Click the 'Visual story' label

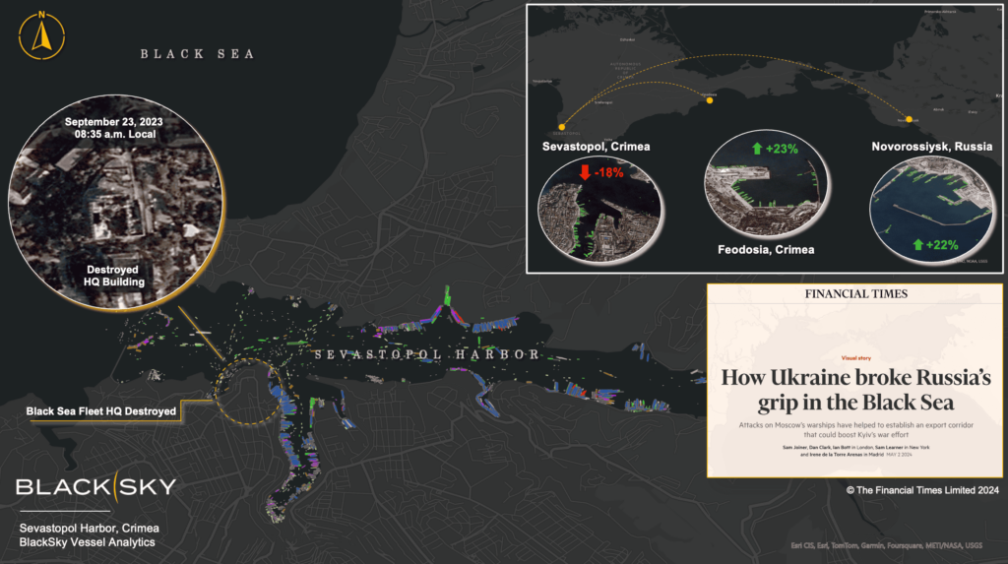tap(855, 358)
